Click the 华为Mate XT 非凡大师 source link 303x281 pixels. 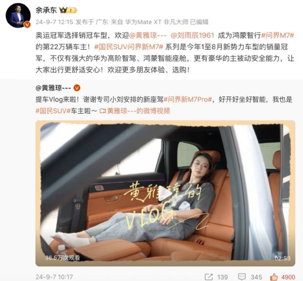(156, 22)
